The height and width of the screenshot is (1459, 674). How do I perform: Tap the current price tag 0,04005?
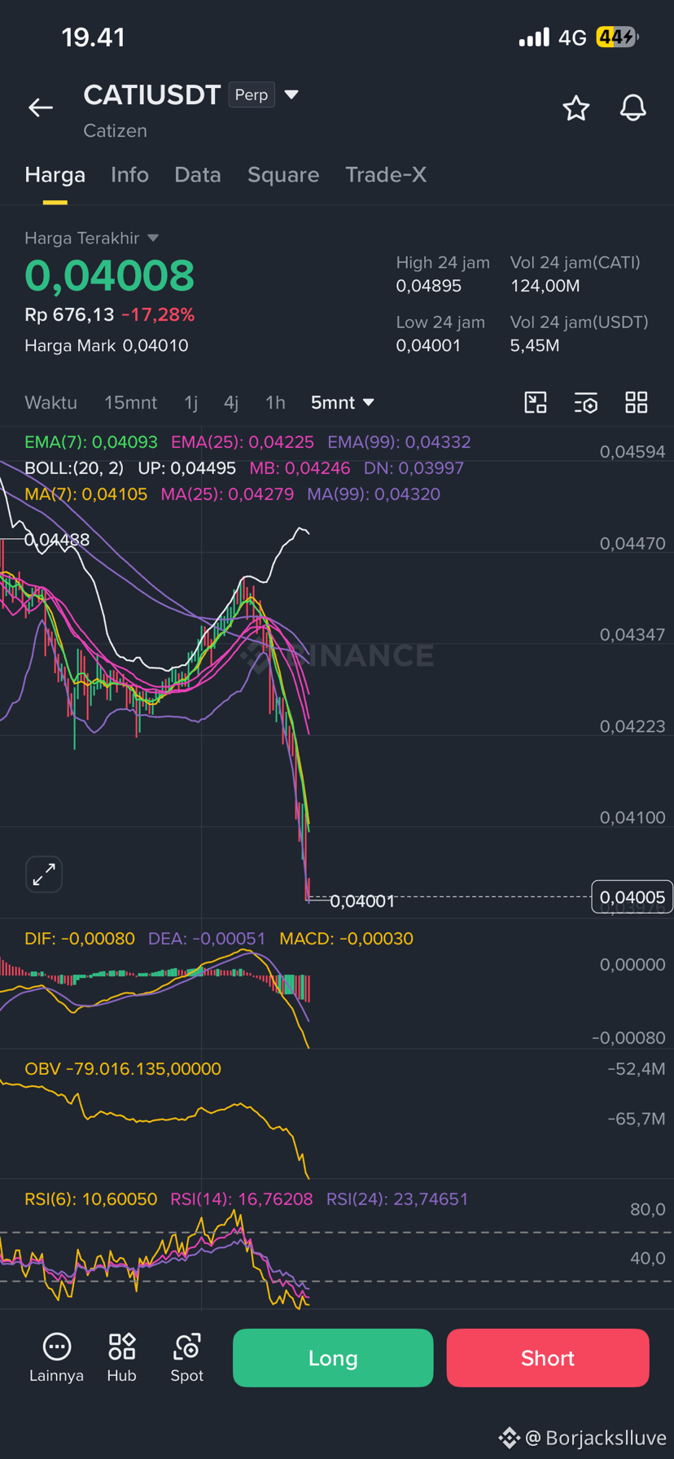632,897
